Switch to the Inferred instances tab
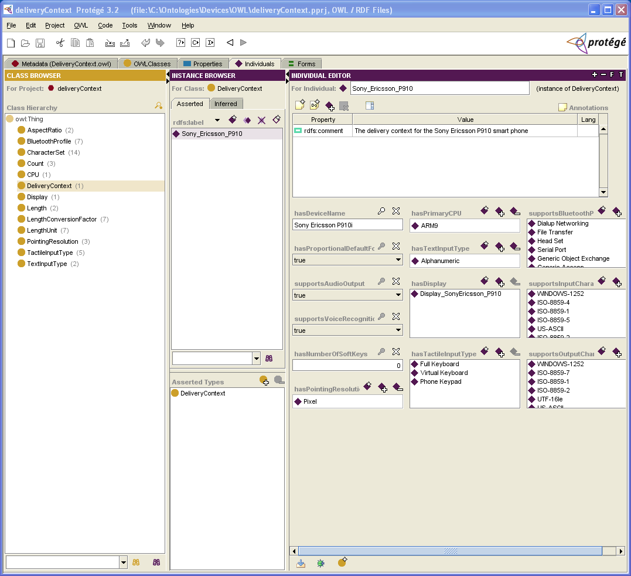 tap(226, 104)
